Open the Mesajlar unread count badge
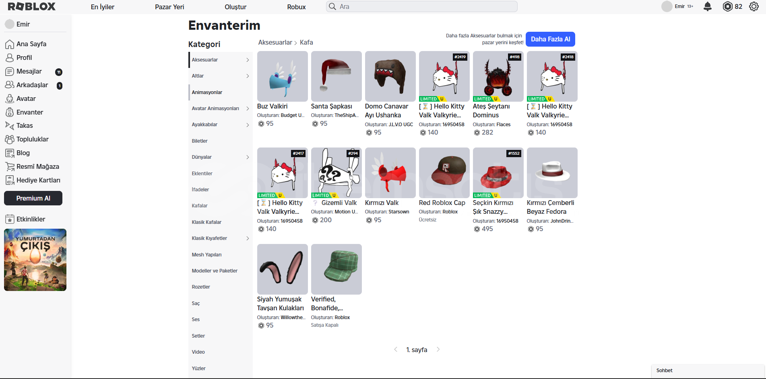Image resolution: width=766 pixels, height=379 pixels. [x=59, y=72]
